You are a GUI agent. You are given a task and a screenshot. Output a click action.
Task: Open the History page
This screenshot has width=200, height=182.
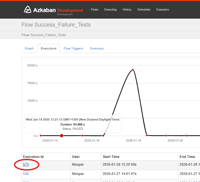point(127,10)
